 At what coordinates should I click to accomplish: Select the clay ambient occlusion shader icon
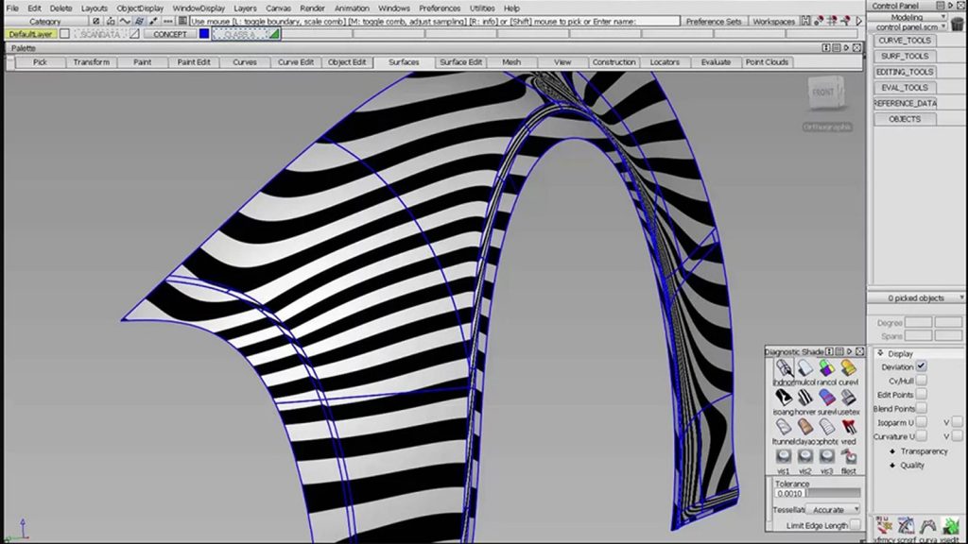[x=805, y=427]
